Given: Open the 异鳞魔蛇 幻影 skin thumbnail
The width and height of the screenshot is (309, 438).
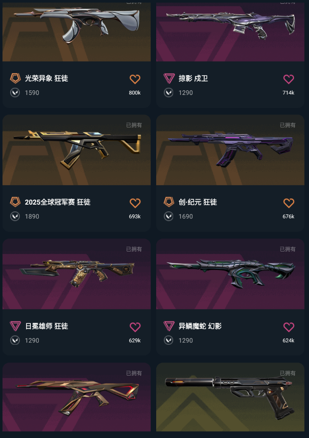Looking at the screenshot, I should click(x=230, y=274).
